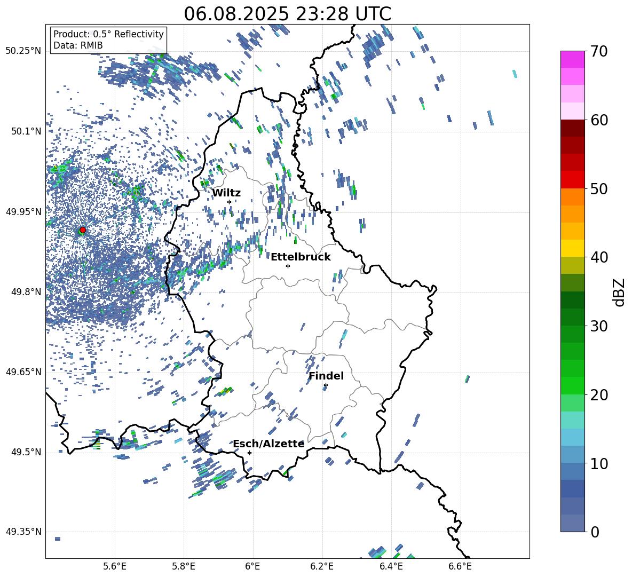Click the 40 colorbar tick label
The height and width of the screenshot is (577, 632).
(599, 257)
